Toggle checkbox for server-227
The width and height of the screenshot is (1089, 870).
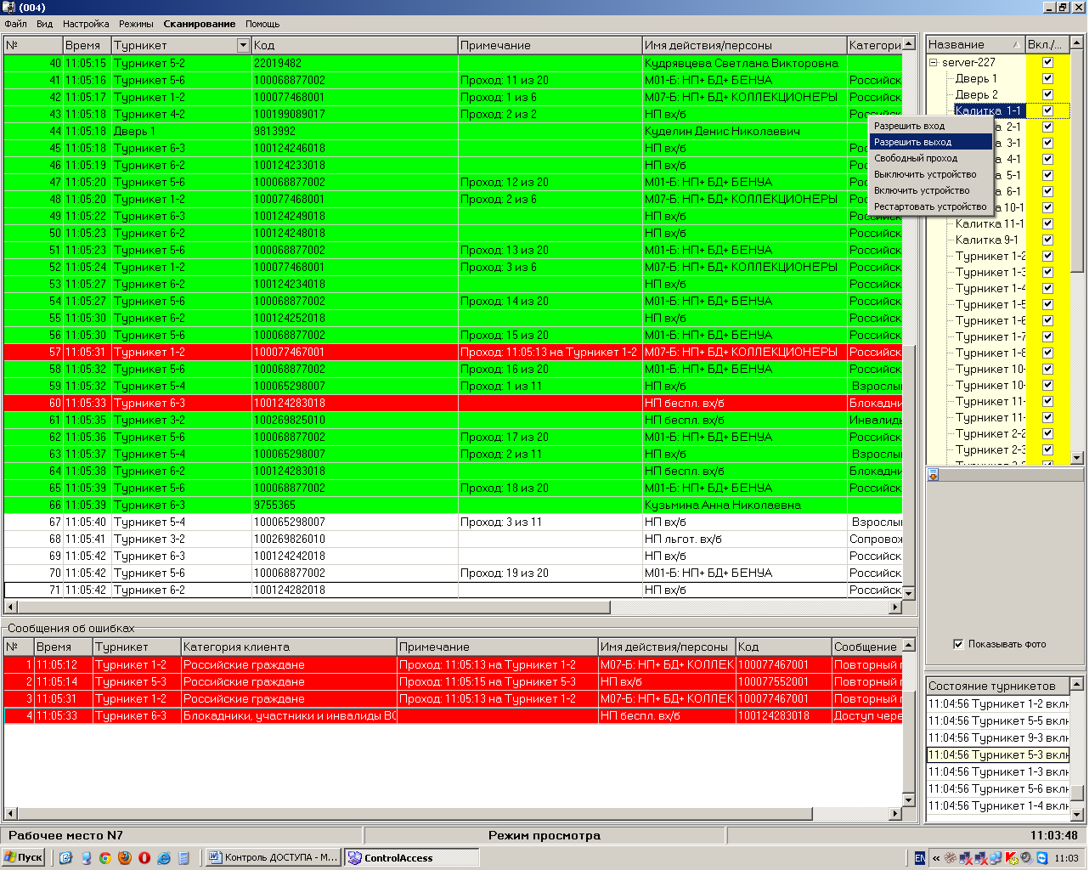[1047, 62]
